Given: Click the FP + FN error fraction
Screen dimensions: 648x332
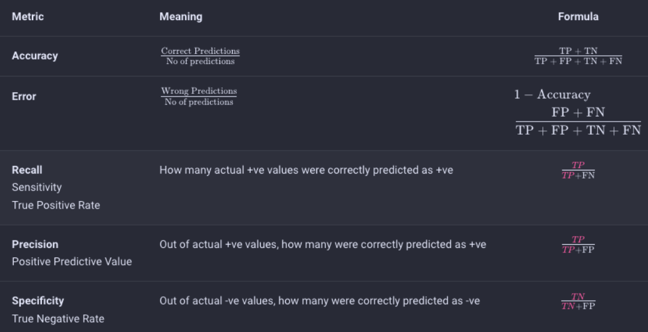Looking at the screenshot, I should point(578,122).
